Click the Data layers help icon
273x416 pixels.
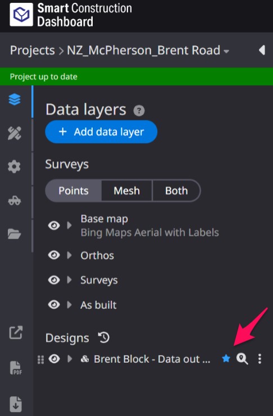click(x=139, y=111)
